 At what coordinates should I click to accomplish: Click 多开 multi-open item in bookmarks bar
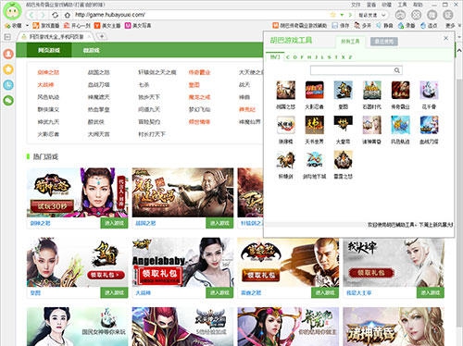362,26
